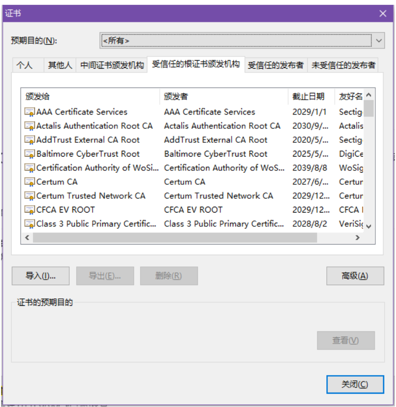Click the list scroll up arrow
The width and height of the screenshot is (396, 407).
pyautogui.click(x=369, y=95)
